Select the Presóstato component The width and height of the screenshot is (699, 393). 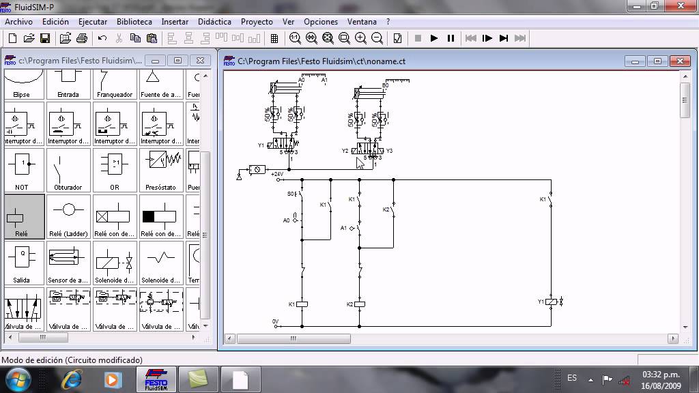click(x=161, y=170)
